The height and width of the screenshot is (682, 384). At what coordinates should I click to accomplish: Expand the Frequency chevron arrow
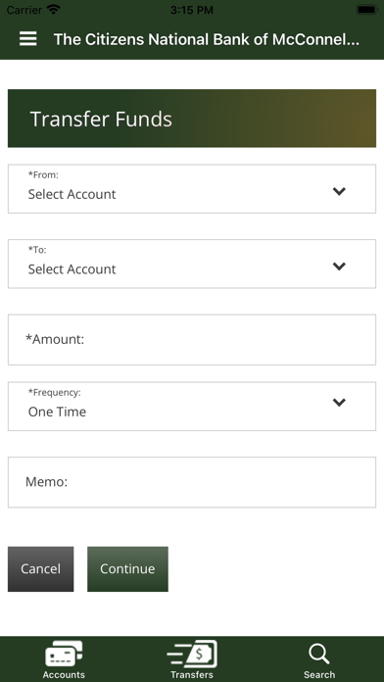click(x=339, y=403)
